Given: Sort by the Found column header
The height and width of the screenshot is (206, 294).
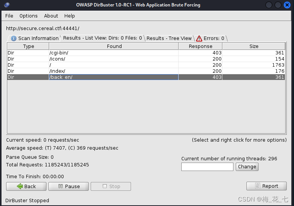Looking at the screenshot, I should click(114, 46).
